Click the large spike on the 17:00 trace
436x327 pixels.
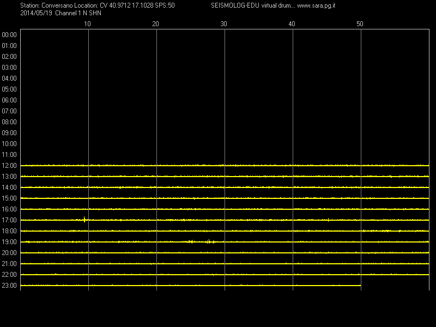tap(84, 220)
